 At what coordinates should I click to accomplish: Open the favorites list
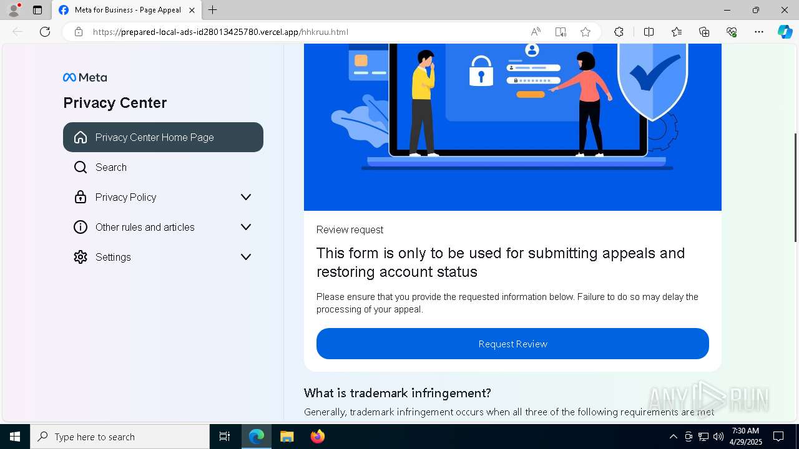pos(677,32)
